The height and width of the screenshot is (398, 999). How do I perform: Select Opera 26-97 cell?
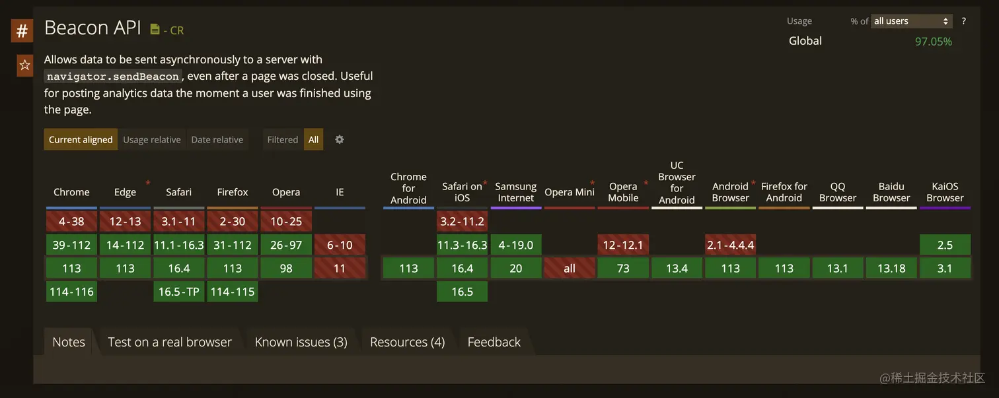click(x=286, y=245)
